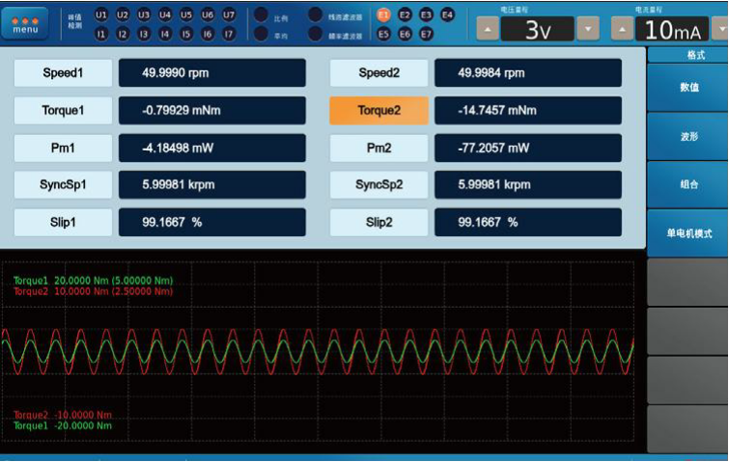The image size is (729, 462).
Task: Select the Pm2 label
Action: click(x=379, y=149)
